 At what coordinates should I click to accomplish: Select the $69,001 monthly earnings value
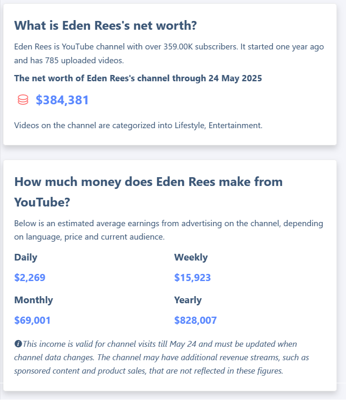[x=32, y=320]
